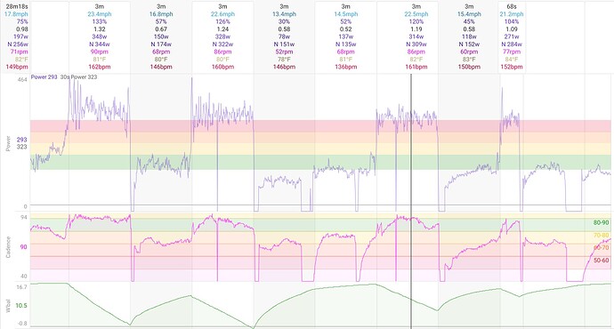The height and width of the screenshot is (329, 614).
Task: Click the 464 peak value on power axis
Action: tap(23, 79)
